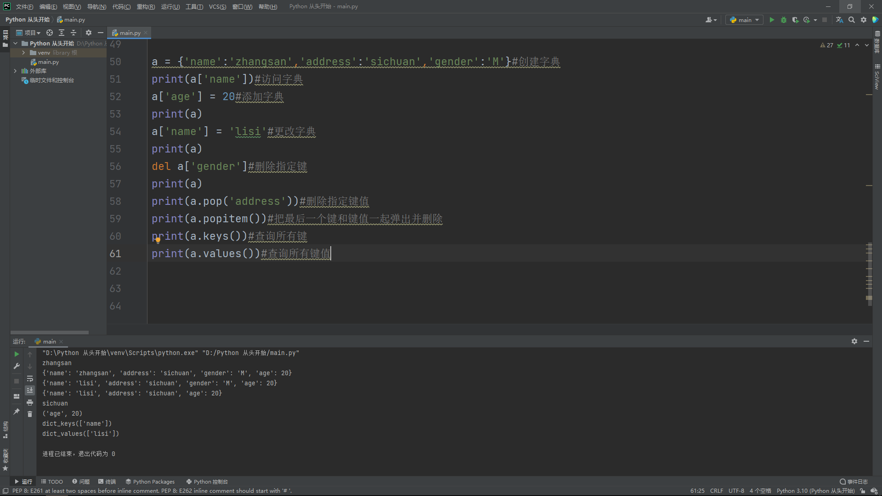Image resolution: width=882 pixels, height=496 pixels.
Task: Click the rerun arrow in the Run panel
Action: 17,354
